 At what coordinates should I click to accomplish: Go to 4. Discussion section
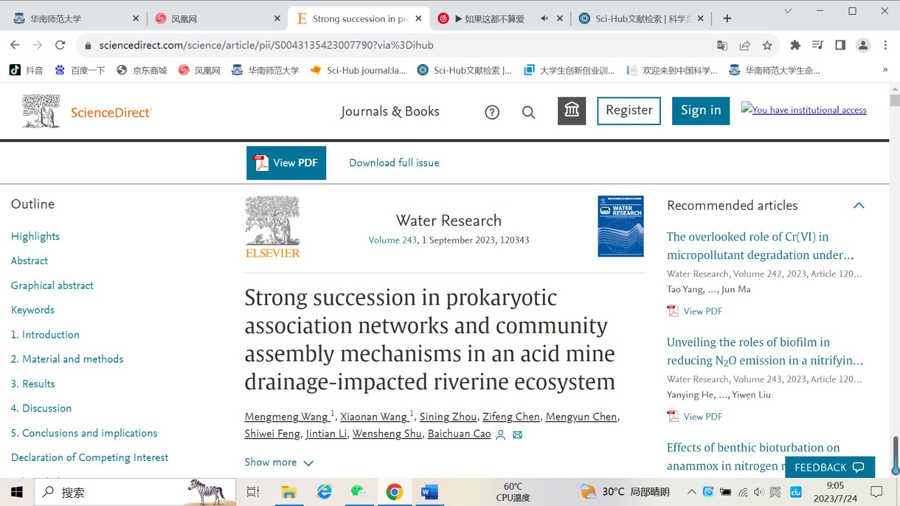41,408
